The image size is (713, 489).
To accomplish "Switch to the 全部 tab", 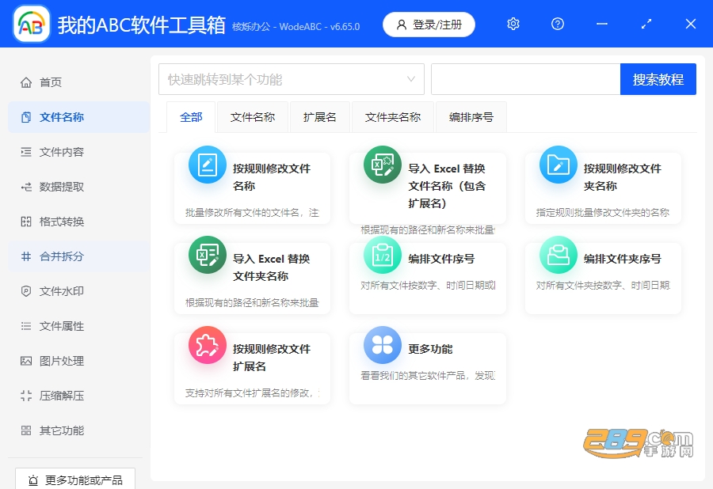I will pos(191,117).
